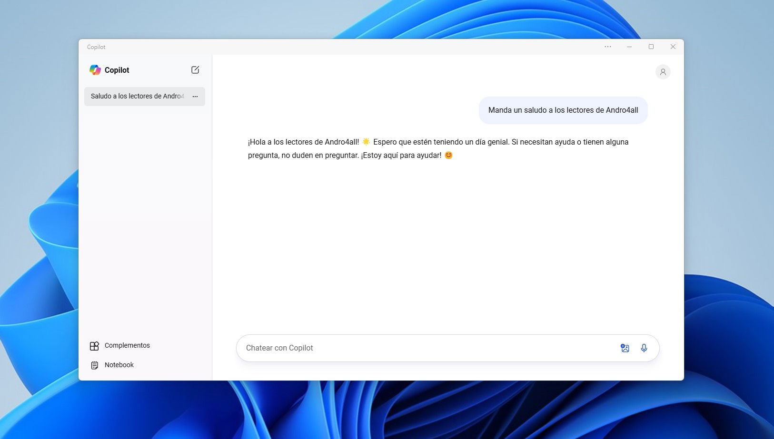Open the Complementos plugins icon
Screen dimensions: 774x439
(94, 346)
